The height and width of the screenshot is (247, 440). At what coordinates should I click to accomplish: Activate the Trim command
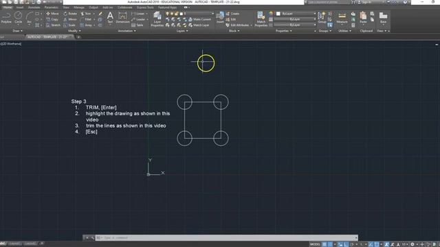pos(86,14)
